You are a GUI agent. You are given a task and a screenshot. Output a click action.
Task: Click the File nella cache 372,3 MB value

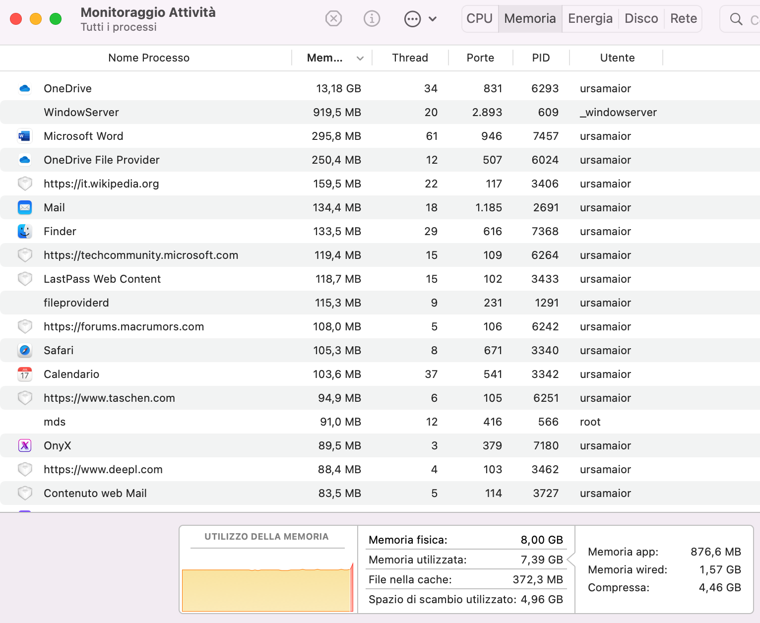(x=538, y=579)
